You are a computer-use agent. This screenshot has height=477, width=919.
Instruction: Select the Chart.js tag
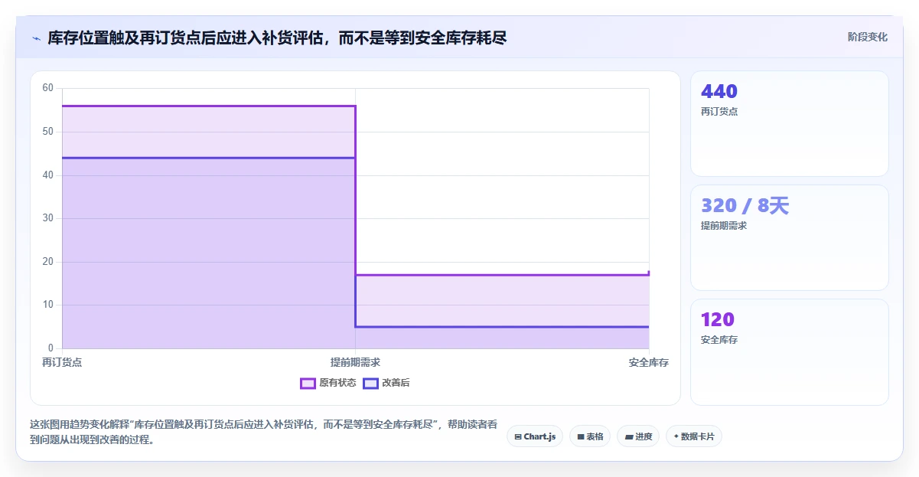tap(535, 436)
